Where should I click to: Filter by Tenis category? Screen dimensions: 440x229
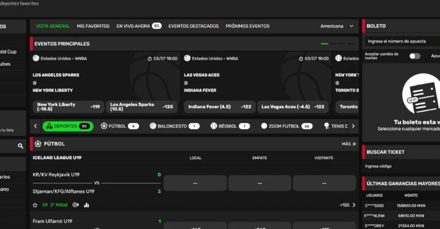click(336, 126)
